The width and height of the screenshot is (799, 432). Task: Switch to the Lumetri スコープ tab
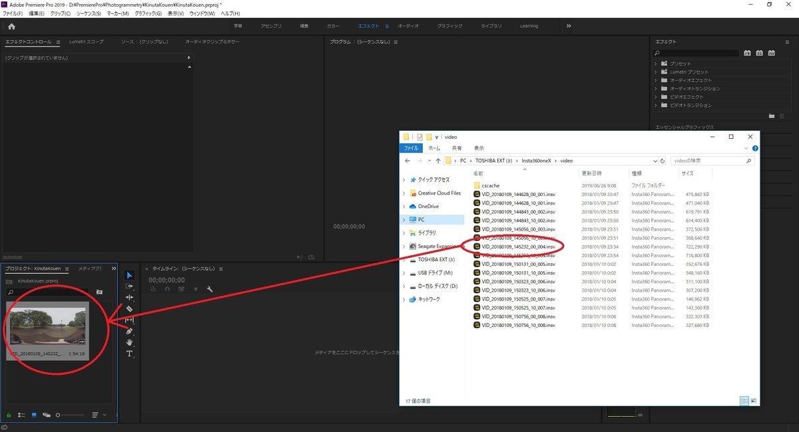[x=87, y=42]
